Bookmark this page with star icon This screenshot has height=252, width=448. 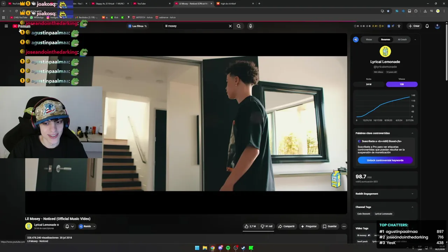[388, 11]
